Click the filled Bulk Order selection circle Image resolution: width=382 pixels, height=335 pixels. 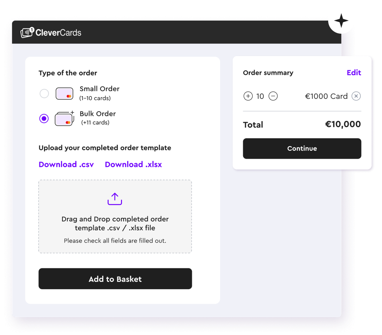click(x=44, y=118)
